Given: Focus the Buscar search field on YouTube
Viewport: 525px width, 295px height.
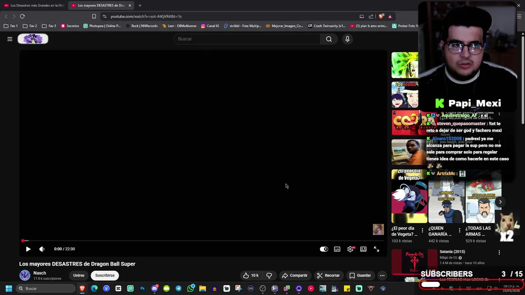Looking at the screenshot, I should [x=247, y=39].
